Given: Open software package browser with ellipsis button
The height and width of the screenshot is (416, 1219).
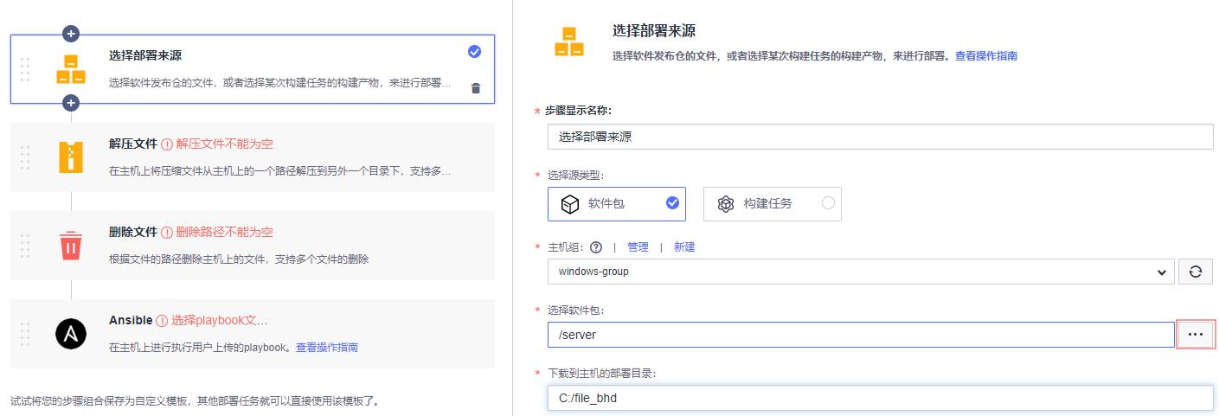Looking at the screenshot, I should [x=1196, y=334].
